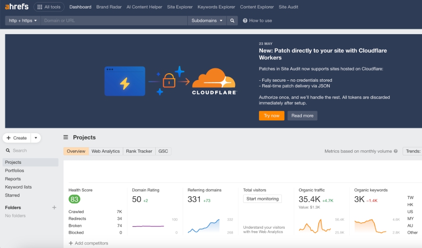Click the HK country label
This screenshot has height=248, width=422.
[x=410, y=205]
